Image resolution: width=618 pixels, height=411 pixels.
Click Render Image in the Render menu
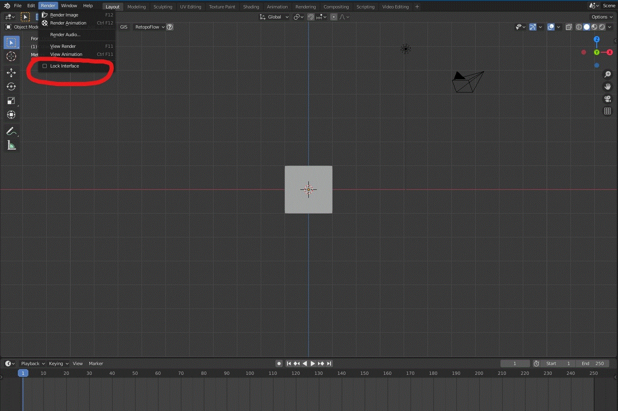(x=64, y=14)
